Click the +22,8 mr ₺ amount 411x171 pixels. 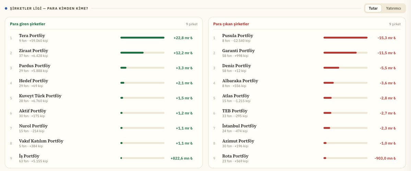183,38
